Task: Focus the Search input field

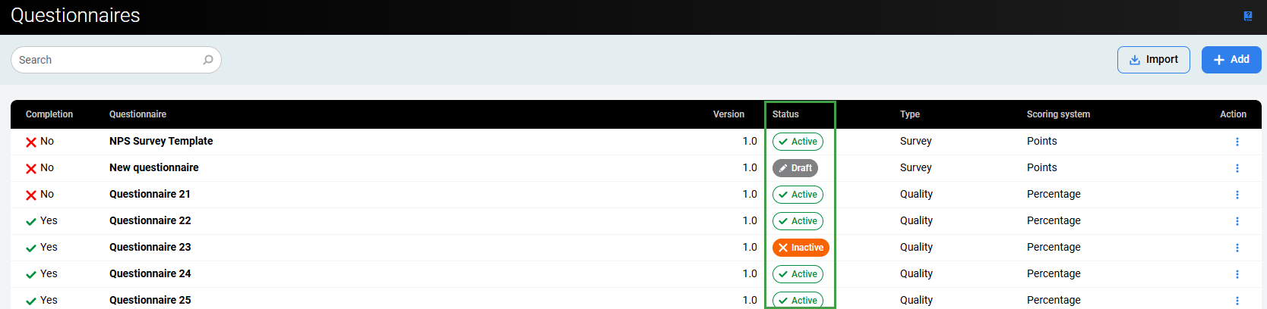Action: pyautogui.click(x=106, y=60)
